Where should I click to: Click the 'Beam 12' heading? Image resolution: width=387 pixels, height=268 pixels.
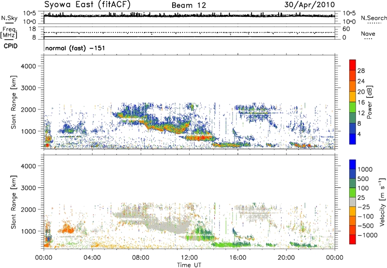click(x=189, y=5)
